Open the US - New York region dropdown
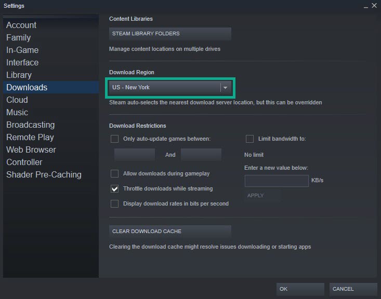This screenshot has height=299, width=381. (x=170, y=87)
